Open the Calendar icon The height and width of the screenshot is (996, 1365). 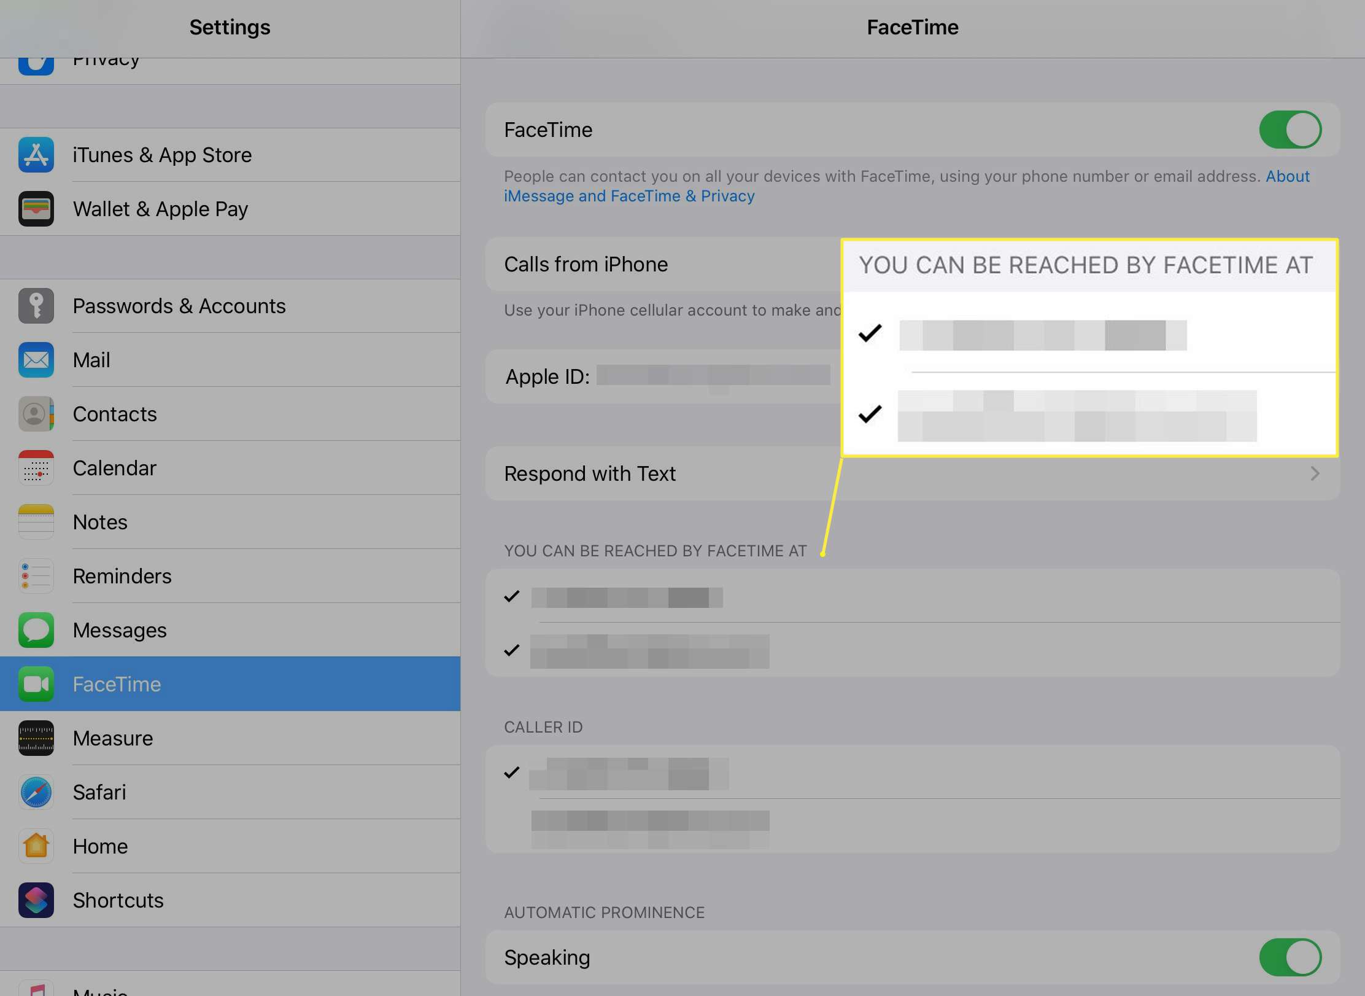pos(36,468)
